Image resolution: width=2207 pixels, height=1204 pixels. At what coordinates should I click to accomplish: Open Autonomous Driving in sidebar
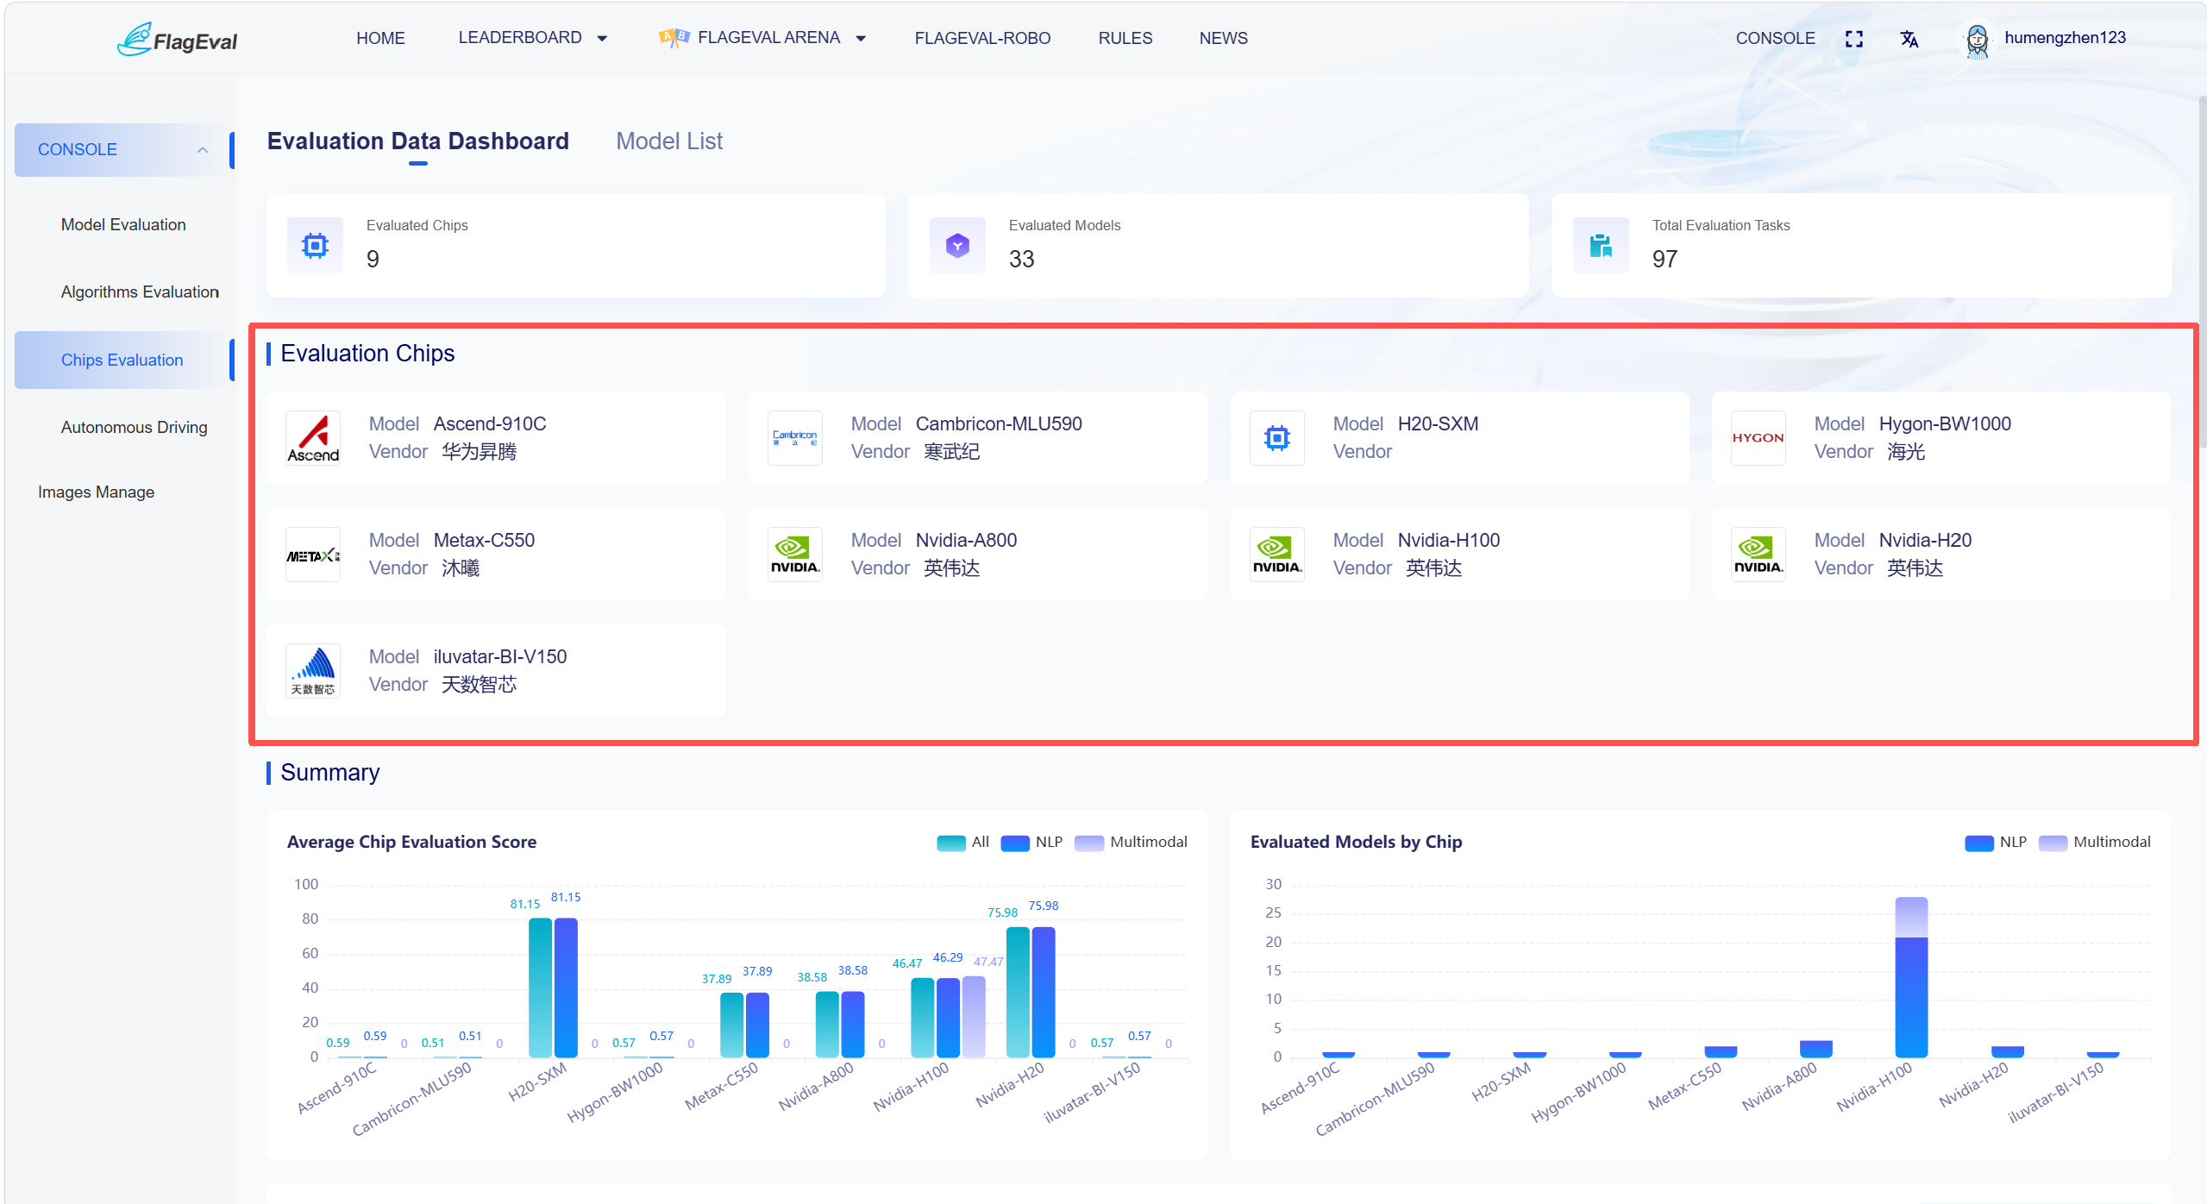point(134,428)
